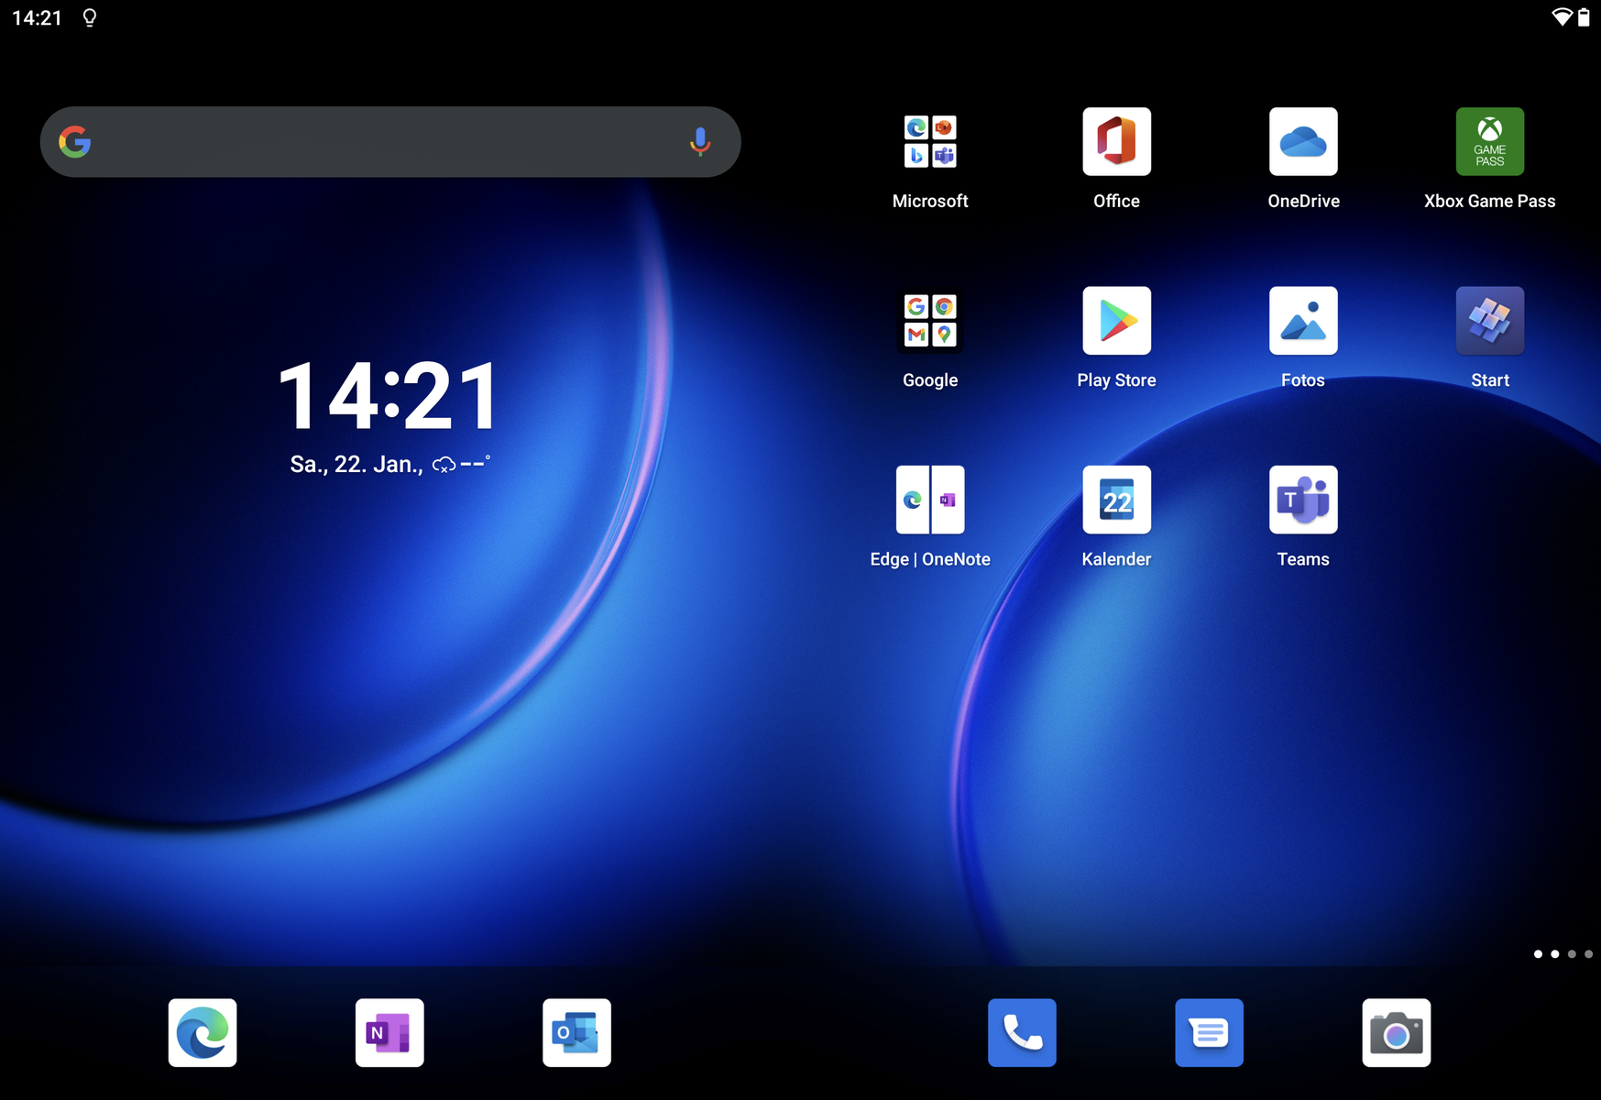Tap the Play Store label
Image resolution: width=1601 pixels, height=1100 pixels.
[1116, 380]
